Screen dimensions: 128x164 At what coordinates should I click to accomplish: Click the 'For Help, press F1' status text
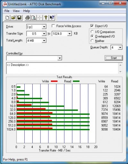[15, 160]
